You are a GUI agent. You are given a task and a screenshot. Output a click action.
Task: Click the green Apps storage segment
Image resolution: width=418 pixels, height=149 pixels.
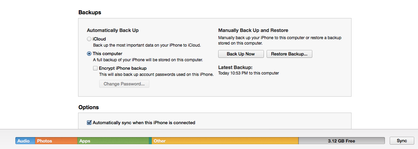(113, 141)
